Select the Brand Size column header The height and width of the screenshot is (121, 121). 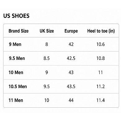click(19, 31)
